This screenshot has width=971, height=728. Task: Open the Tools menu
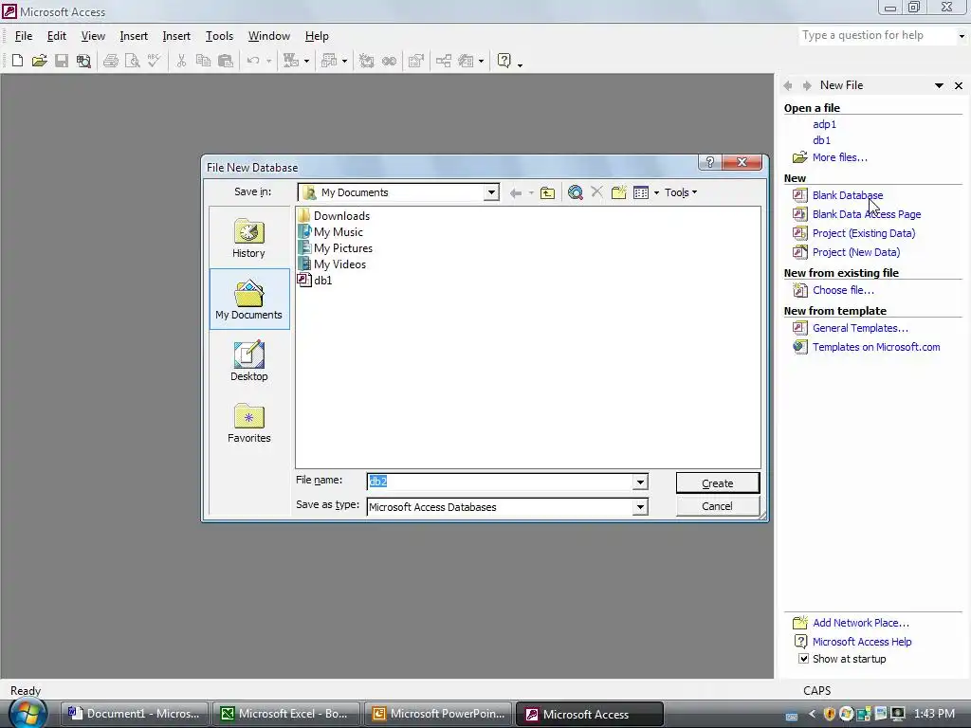pos(219,36)
